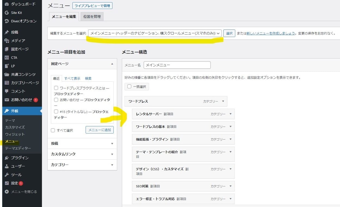The height and width of the screenshot is (207, 340).
Task: Expand the SEO対策 item arrow
Action: (x=230, y=186)
